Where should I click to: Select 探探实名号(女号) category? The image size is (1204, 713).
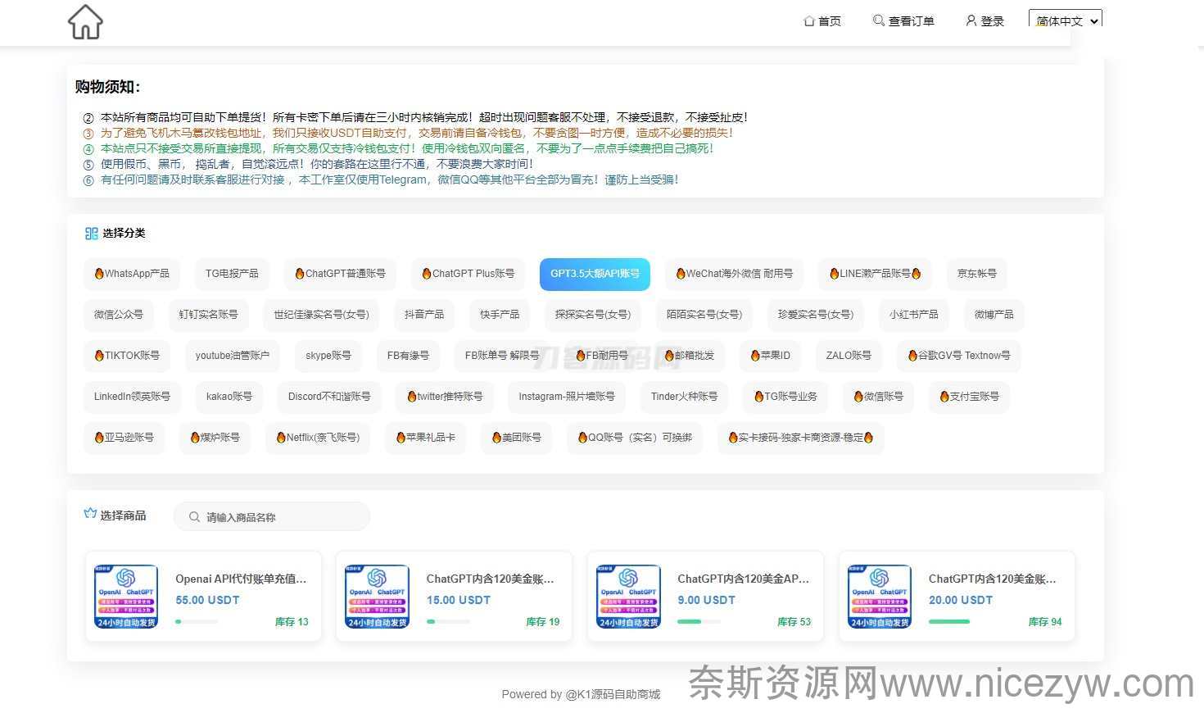593,315
